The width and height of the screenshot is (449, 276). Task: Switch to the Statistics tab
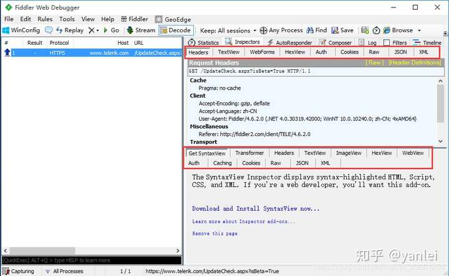(203, 42)
